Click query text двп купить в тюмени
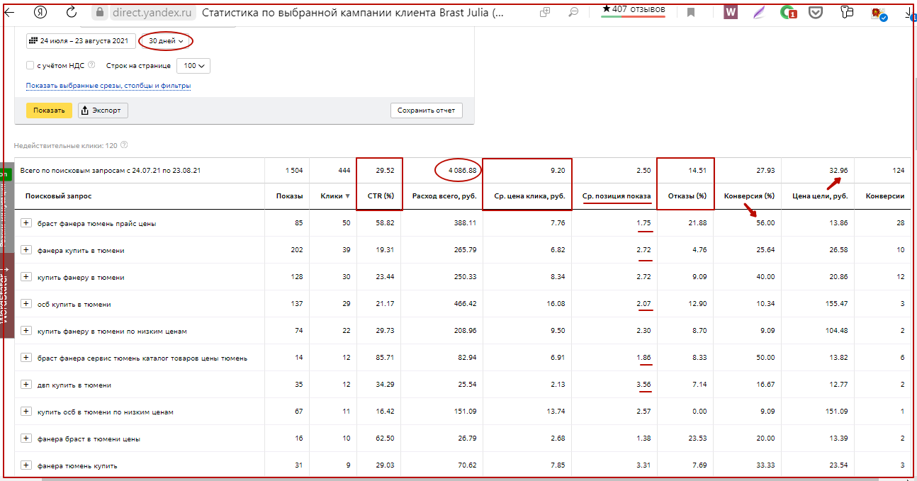Screen dimensions: 917x481 point(74,385)
